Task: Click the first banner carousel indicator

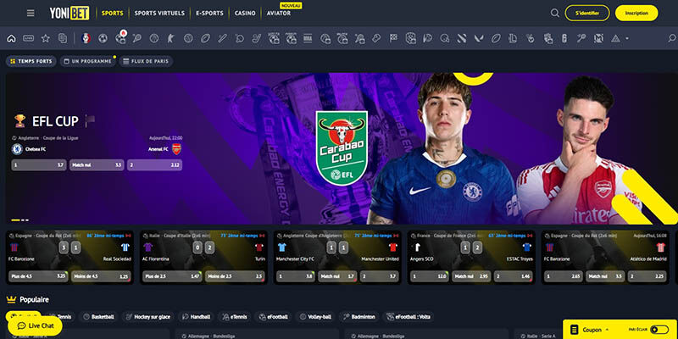Action: 15,220
